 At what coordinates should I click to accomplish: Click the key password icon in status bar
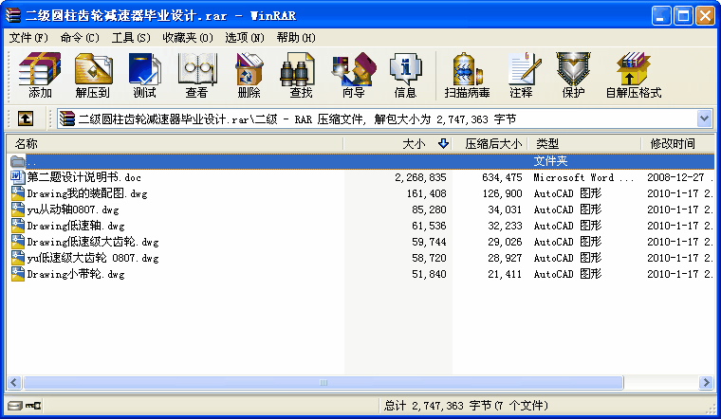click(x=33, y=406)
